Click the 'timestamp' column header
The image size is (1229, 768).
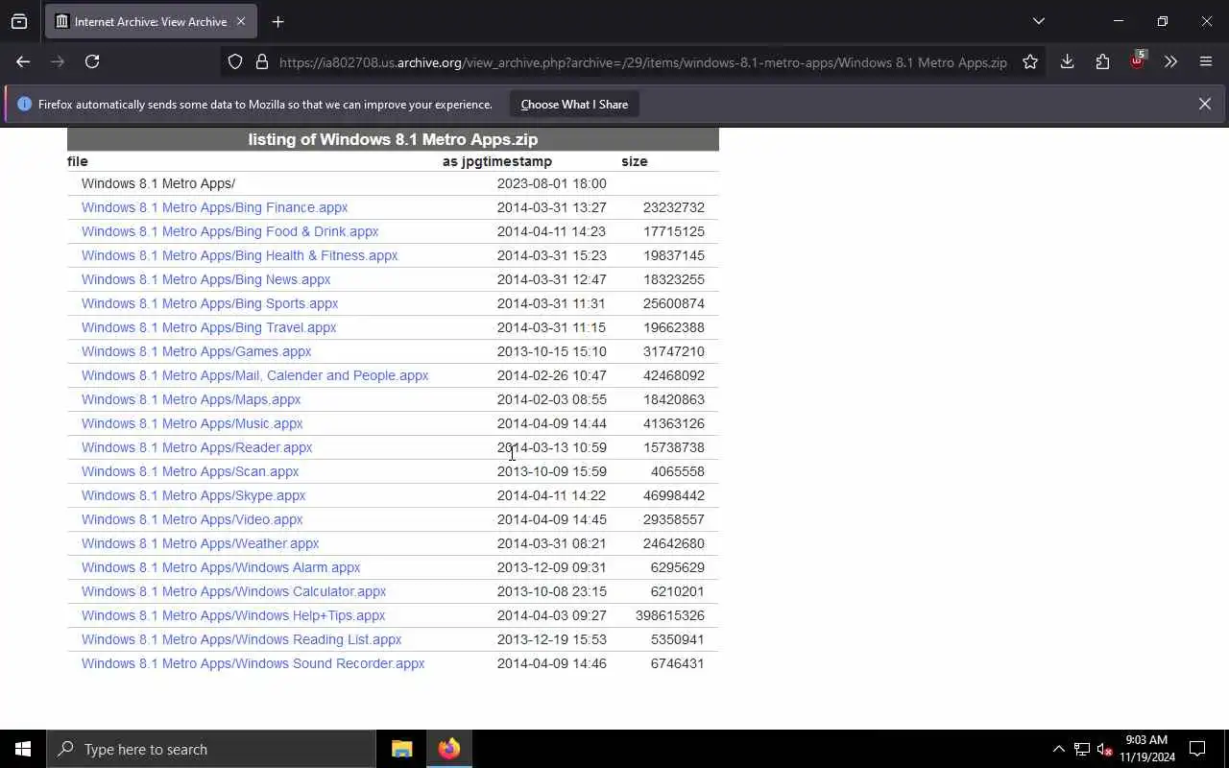coord(519,161)
